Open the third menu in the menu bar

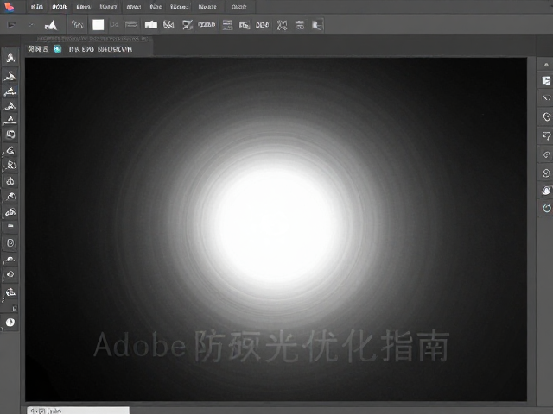83,7
